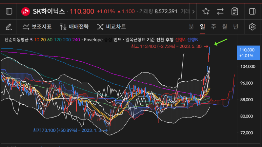This screenshot has width=262, height=147.
Task: Switch to 월 monthly chart tab
Action: [225, 27]
